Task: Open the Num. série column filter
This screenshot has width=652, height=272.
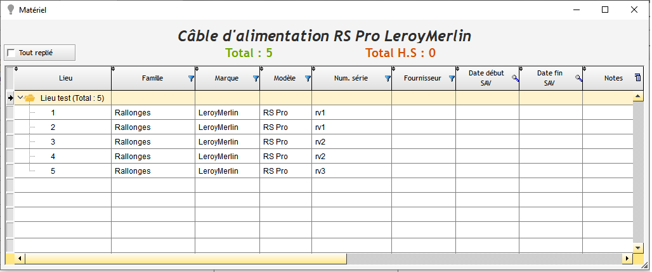Action: [x=388, y=78]
